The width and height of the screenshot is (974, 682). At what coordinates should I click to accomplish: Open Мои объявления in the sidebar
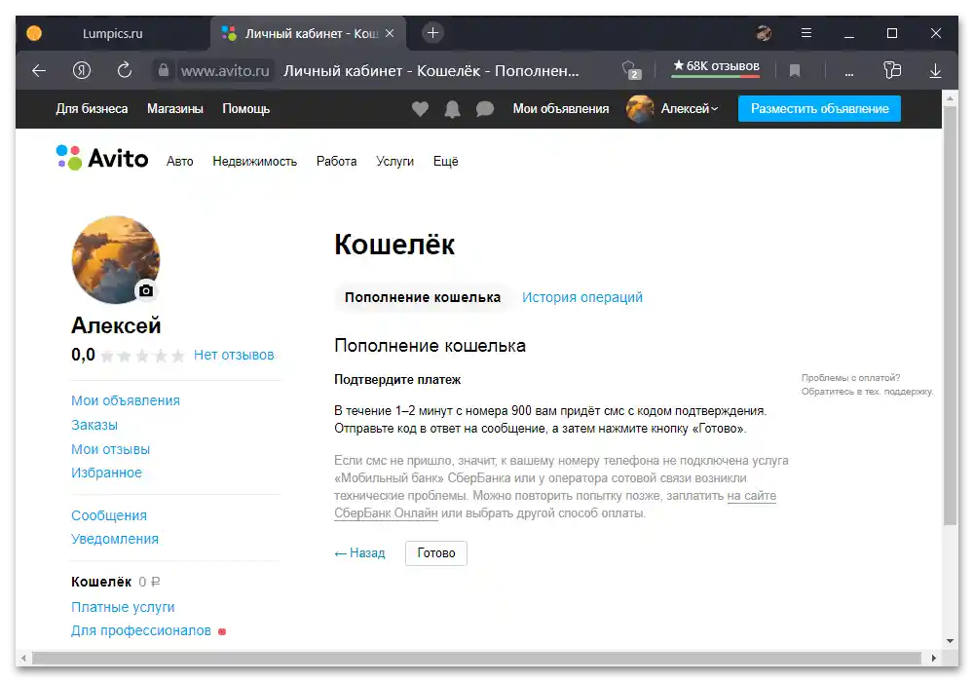coord(126,400)
